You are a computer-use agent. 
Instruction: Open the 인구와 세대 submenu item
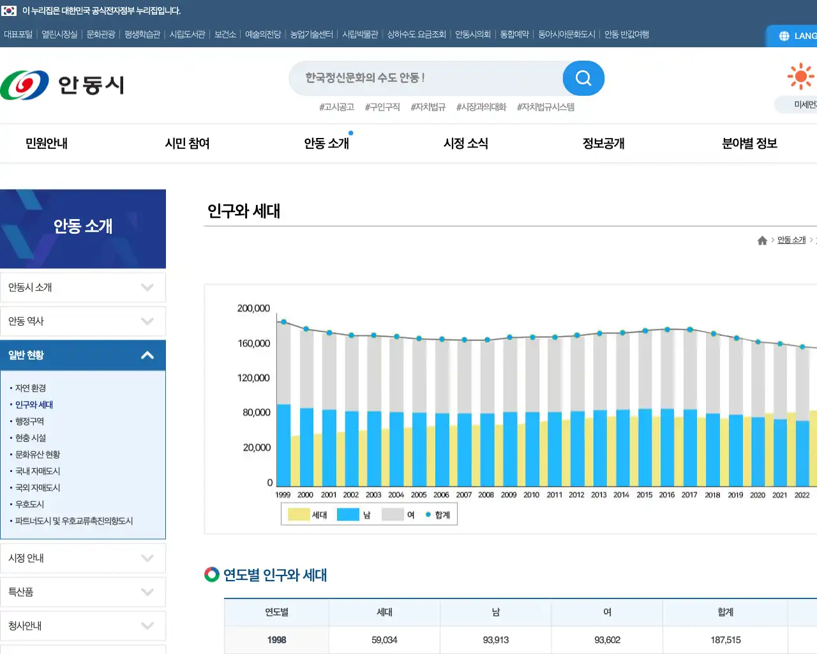34,405
